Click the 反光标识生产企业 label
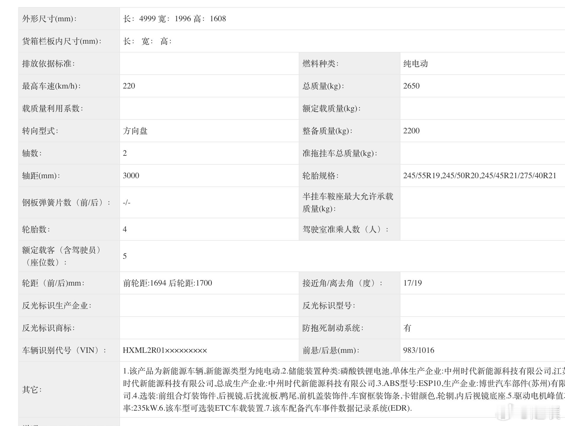The height and width of the screenshot is (426, 565). click(57, 305)
